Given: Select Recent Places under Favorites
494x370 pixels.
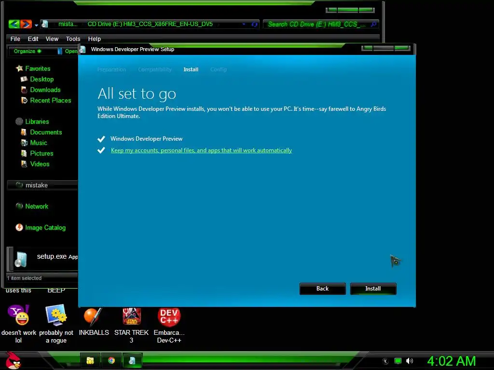Looking at the screenshot, I should (x=50, y=100).
